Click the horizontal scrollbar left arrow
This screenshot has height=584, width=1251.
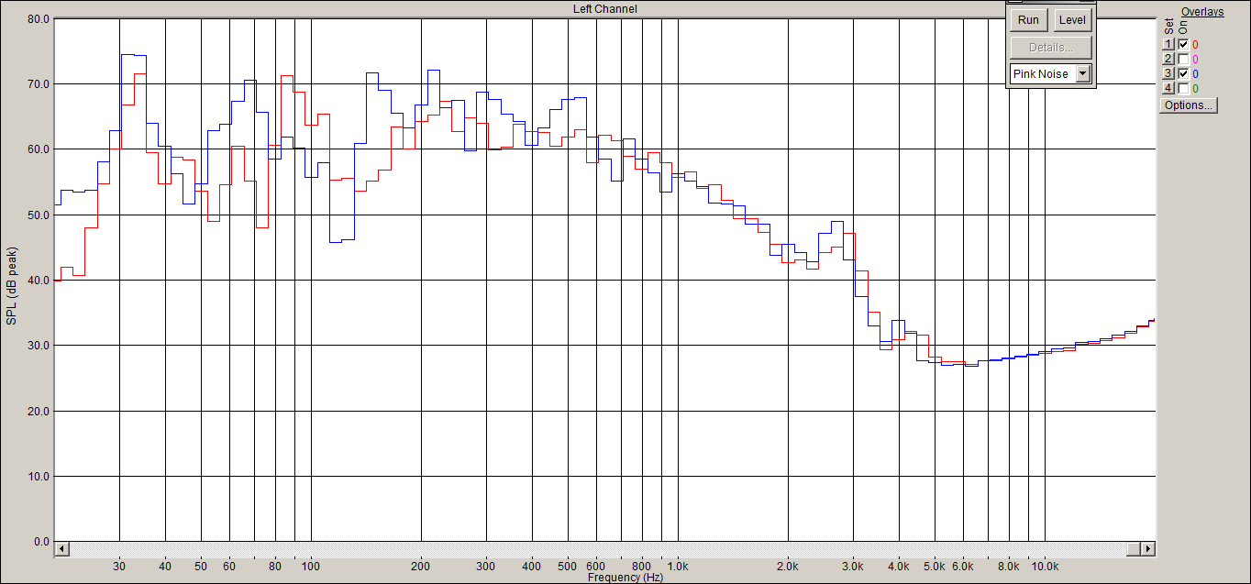coord(62,548)
